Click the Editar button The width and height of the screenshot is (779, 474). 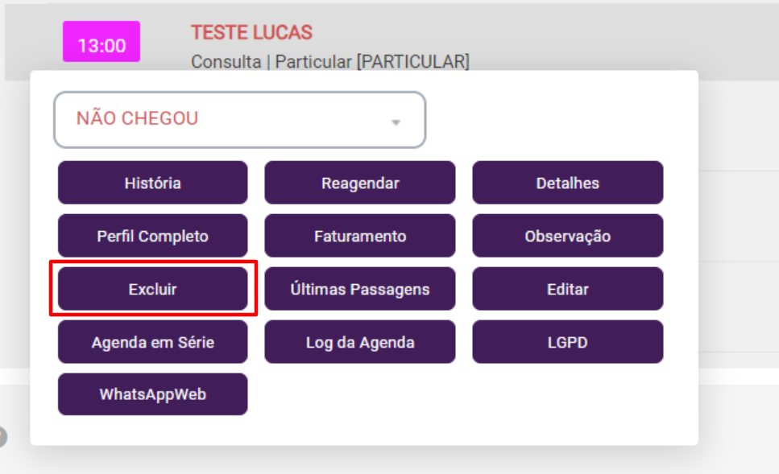point(568,289)
